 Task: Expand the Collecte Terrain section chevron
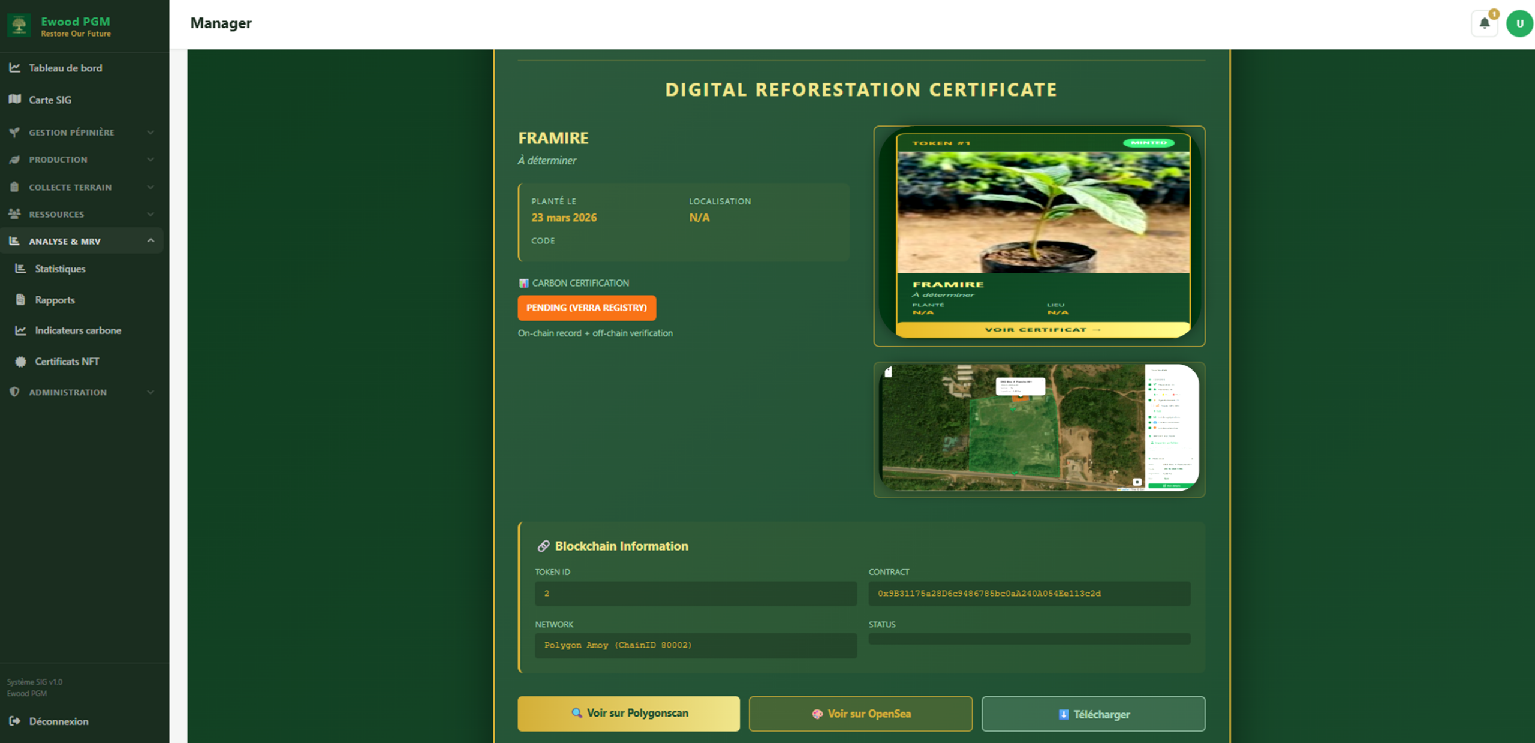click(151, 187)
